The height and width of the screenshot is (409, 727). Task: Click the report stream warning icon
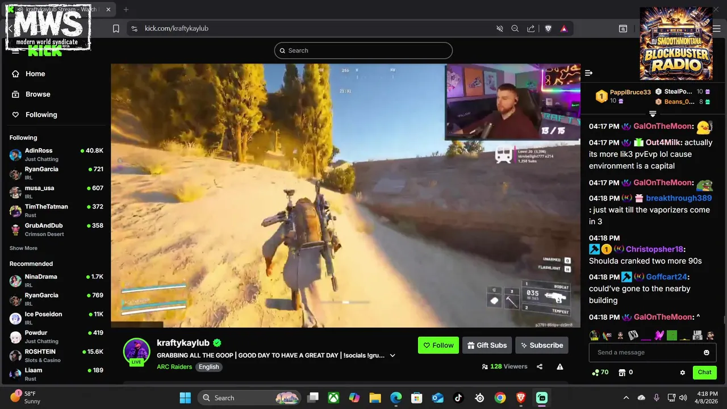tap(560, 367)
